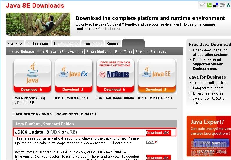Screen dimensions: 231x160
Task: Click the NetBeans logo tile
Action: 115,73
